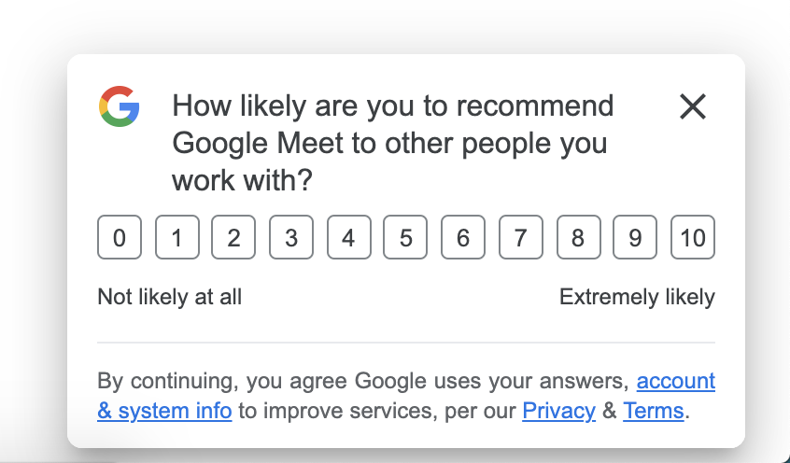Click the Google logo icon
Viewport: 790px width, 463px height.
pos(119,106)
